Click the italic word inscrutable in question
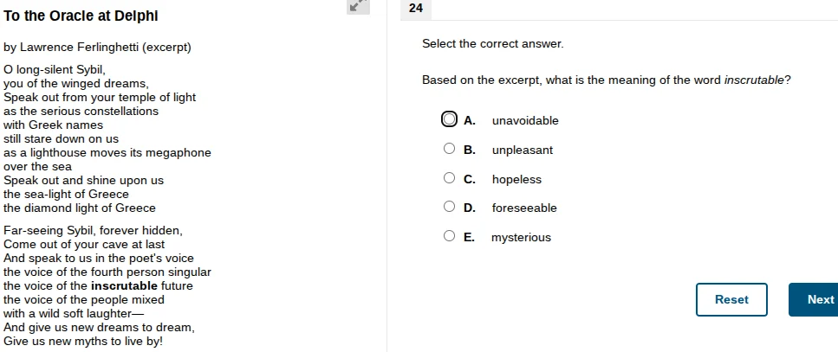The width and height of the screenshot is (838, 352). point(754,80)
